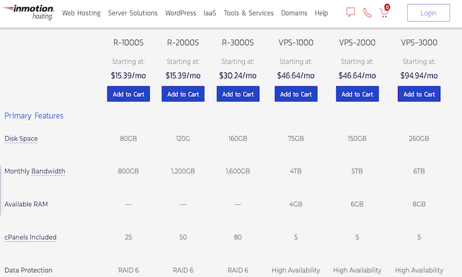Open the shopping cart icon
462x277 pixels.
click(384, 11)
